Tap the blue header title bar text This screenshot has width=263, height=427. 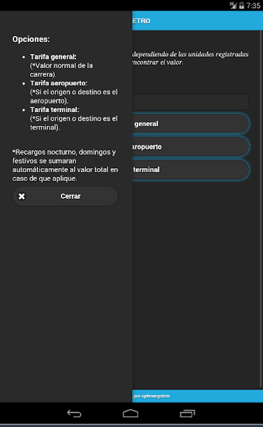[x=141, y=21]
